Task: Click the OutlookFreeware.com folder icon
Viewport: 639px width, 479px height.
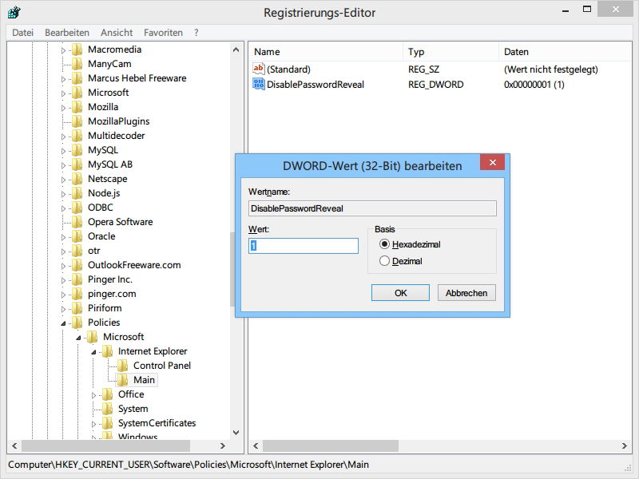Action: [77, 265]
